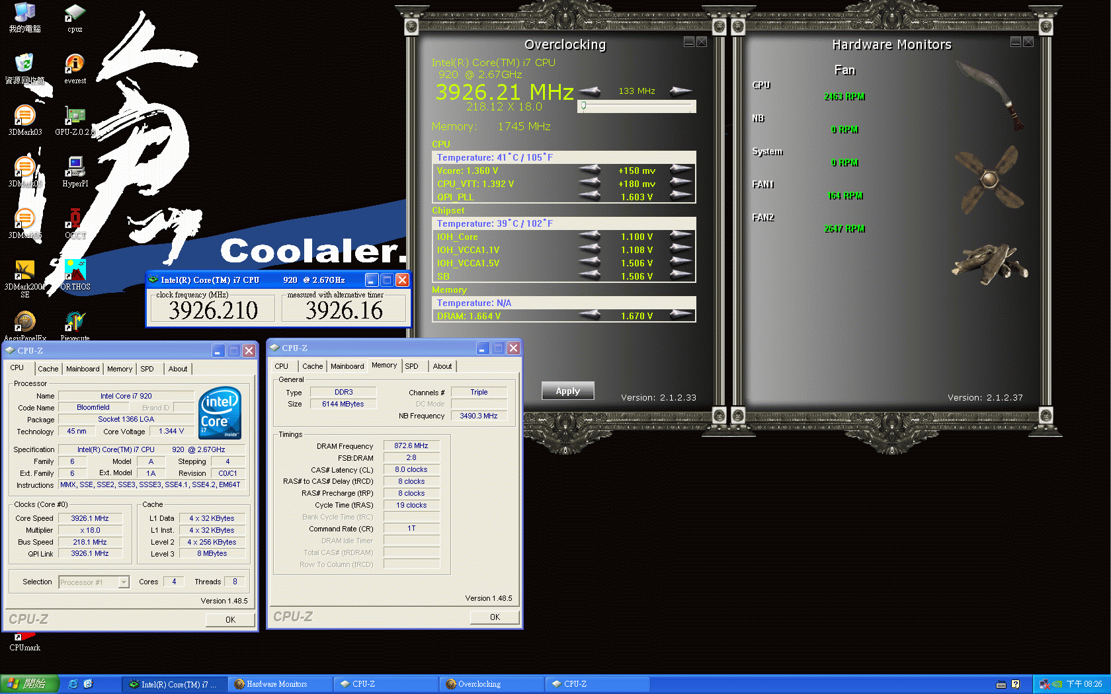
Task: Click the base clock frequency slider
Action: [x=637, y=106]
